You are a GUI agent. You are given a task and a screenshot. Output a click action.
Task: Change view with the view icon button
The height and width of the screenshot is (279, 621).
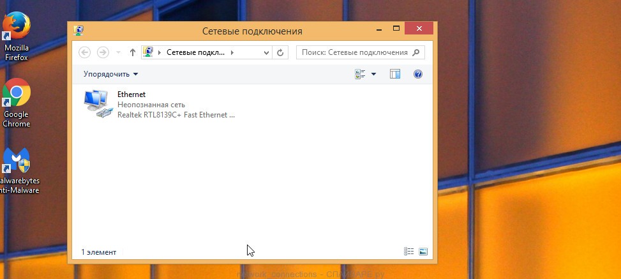pos(360,74)
